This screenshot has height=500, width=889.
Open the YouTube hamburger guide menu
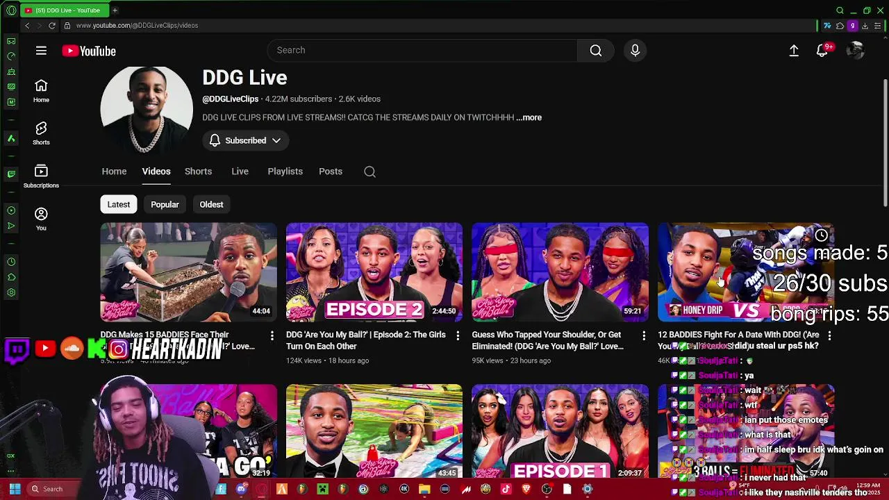point(41,51)
